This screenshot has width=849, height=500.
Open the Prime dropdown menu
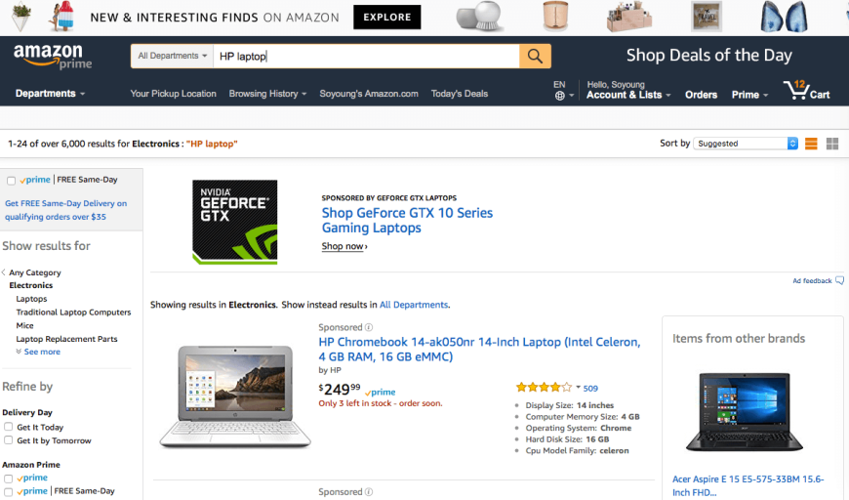749,95
